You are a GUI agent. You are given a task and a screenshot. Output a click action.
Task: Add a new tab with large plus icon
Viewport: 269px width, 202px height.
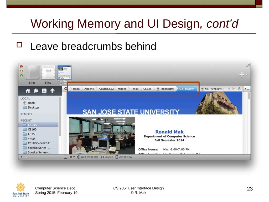coord(242,74)
